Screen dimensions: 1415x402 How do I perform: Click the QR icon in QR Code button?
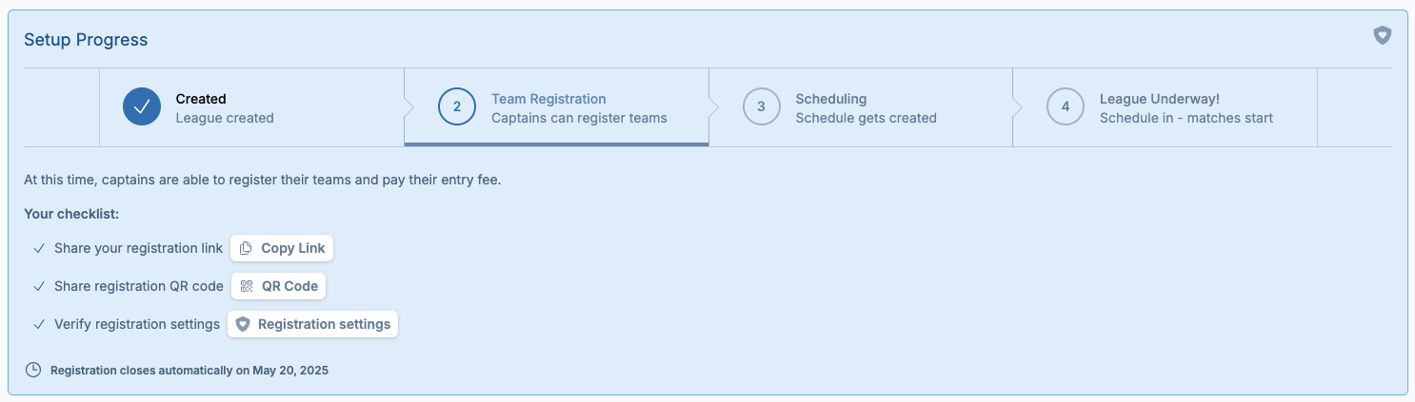point(247,286)
